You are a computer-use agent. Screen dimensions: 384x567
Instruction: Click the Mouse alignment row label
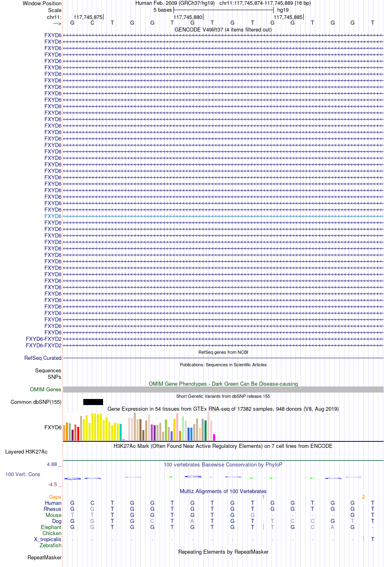pos(53,515)
